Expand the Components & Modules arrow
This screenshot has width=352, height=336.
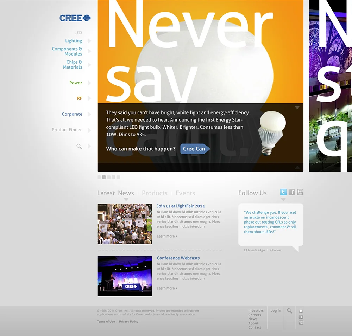click(x=89, y=51)
